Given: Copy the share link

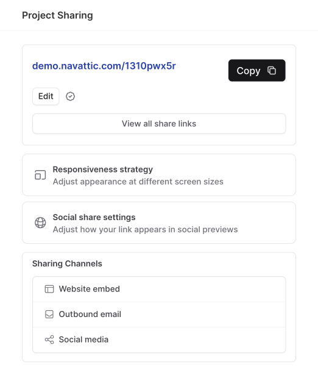Looking at the screenshot, I should point(257,70).
